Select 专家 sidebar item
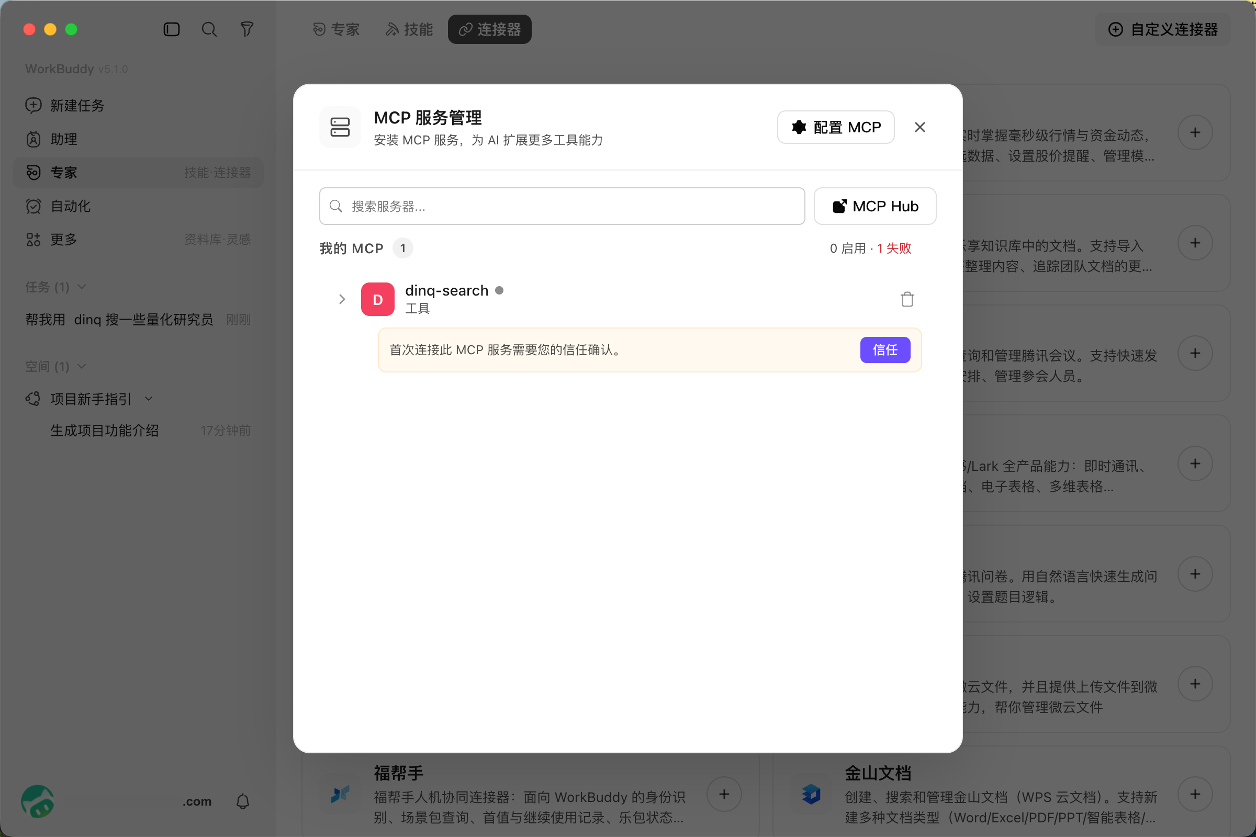The width and height of the screenshot is (1256, 837). pos(138,173)
